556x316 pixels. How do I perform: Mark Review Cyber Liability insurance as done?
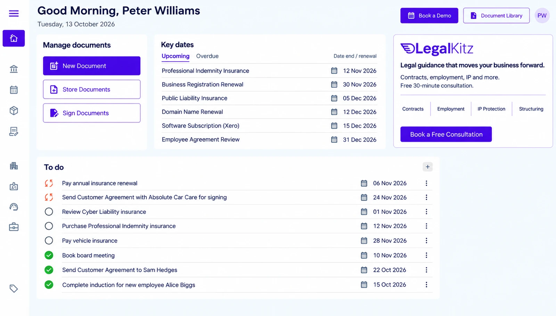click(x=49, y=212)
